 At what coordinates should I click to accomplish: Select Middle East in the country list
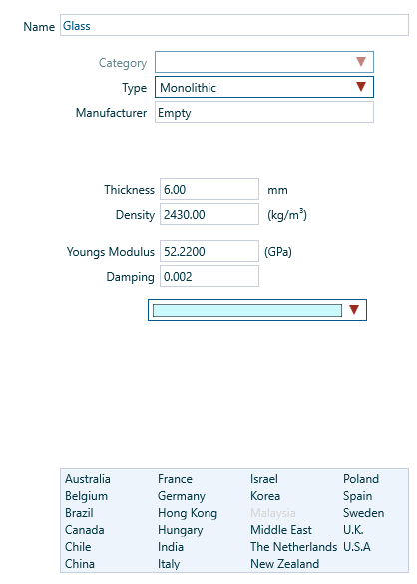point(281,530)
